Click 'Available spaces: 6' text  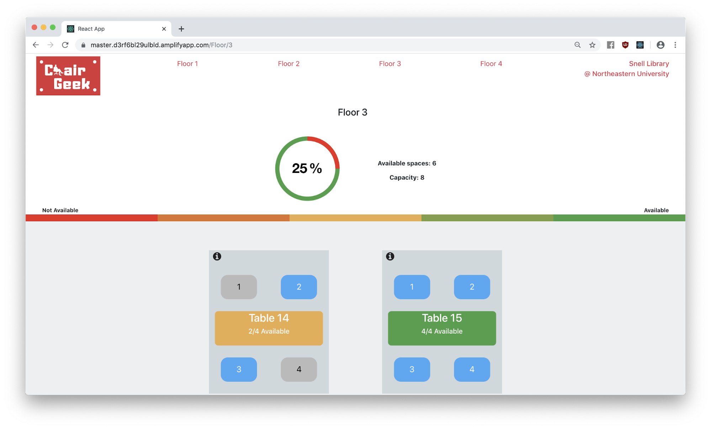(407, 163)
